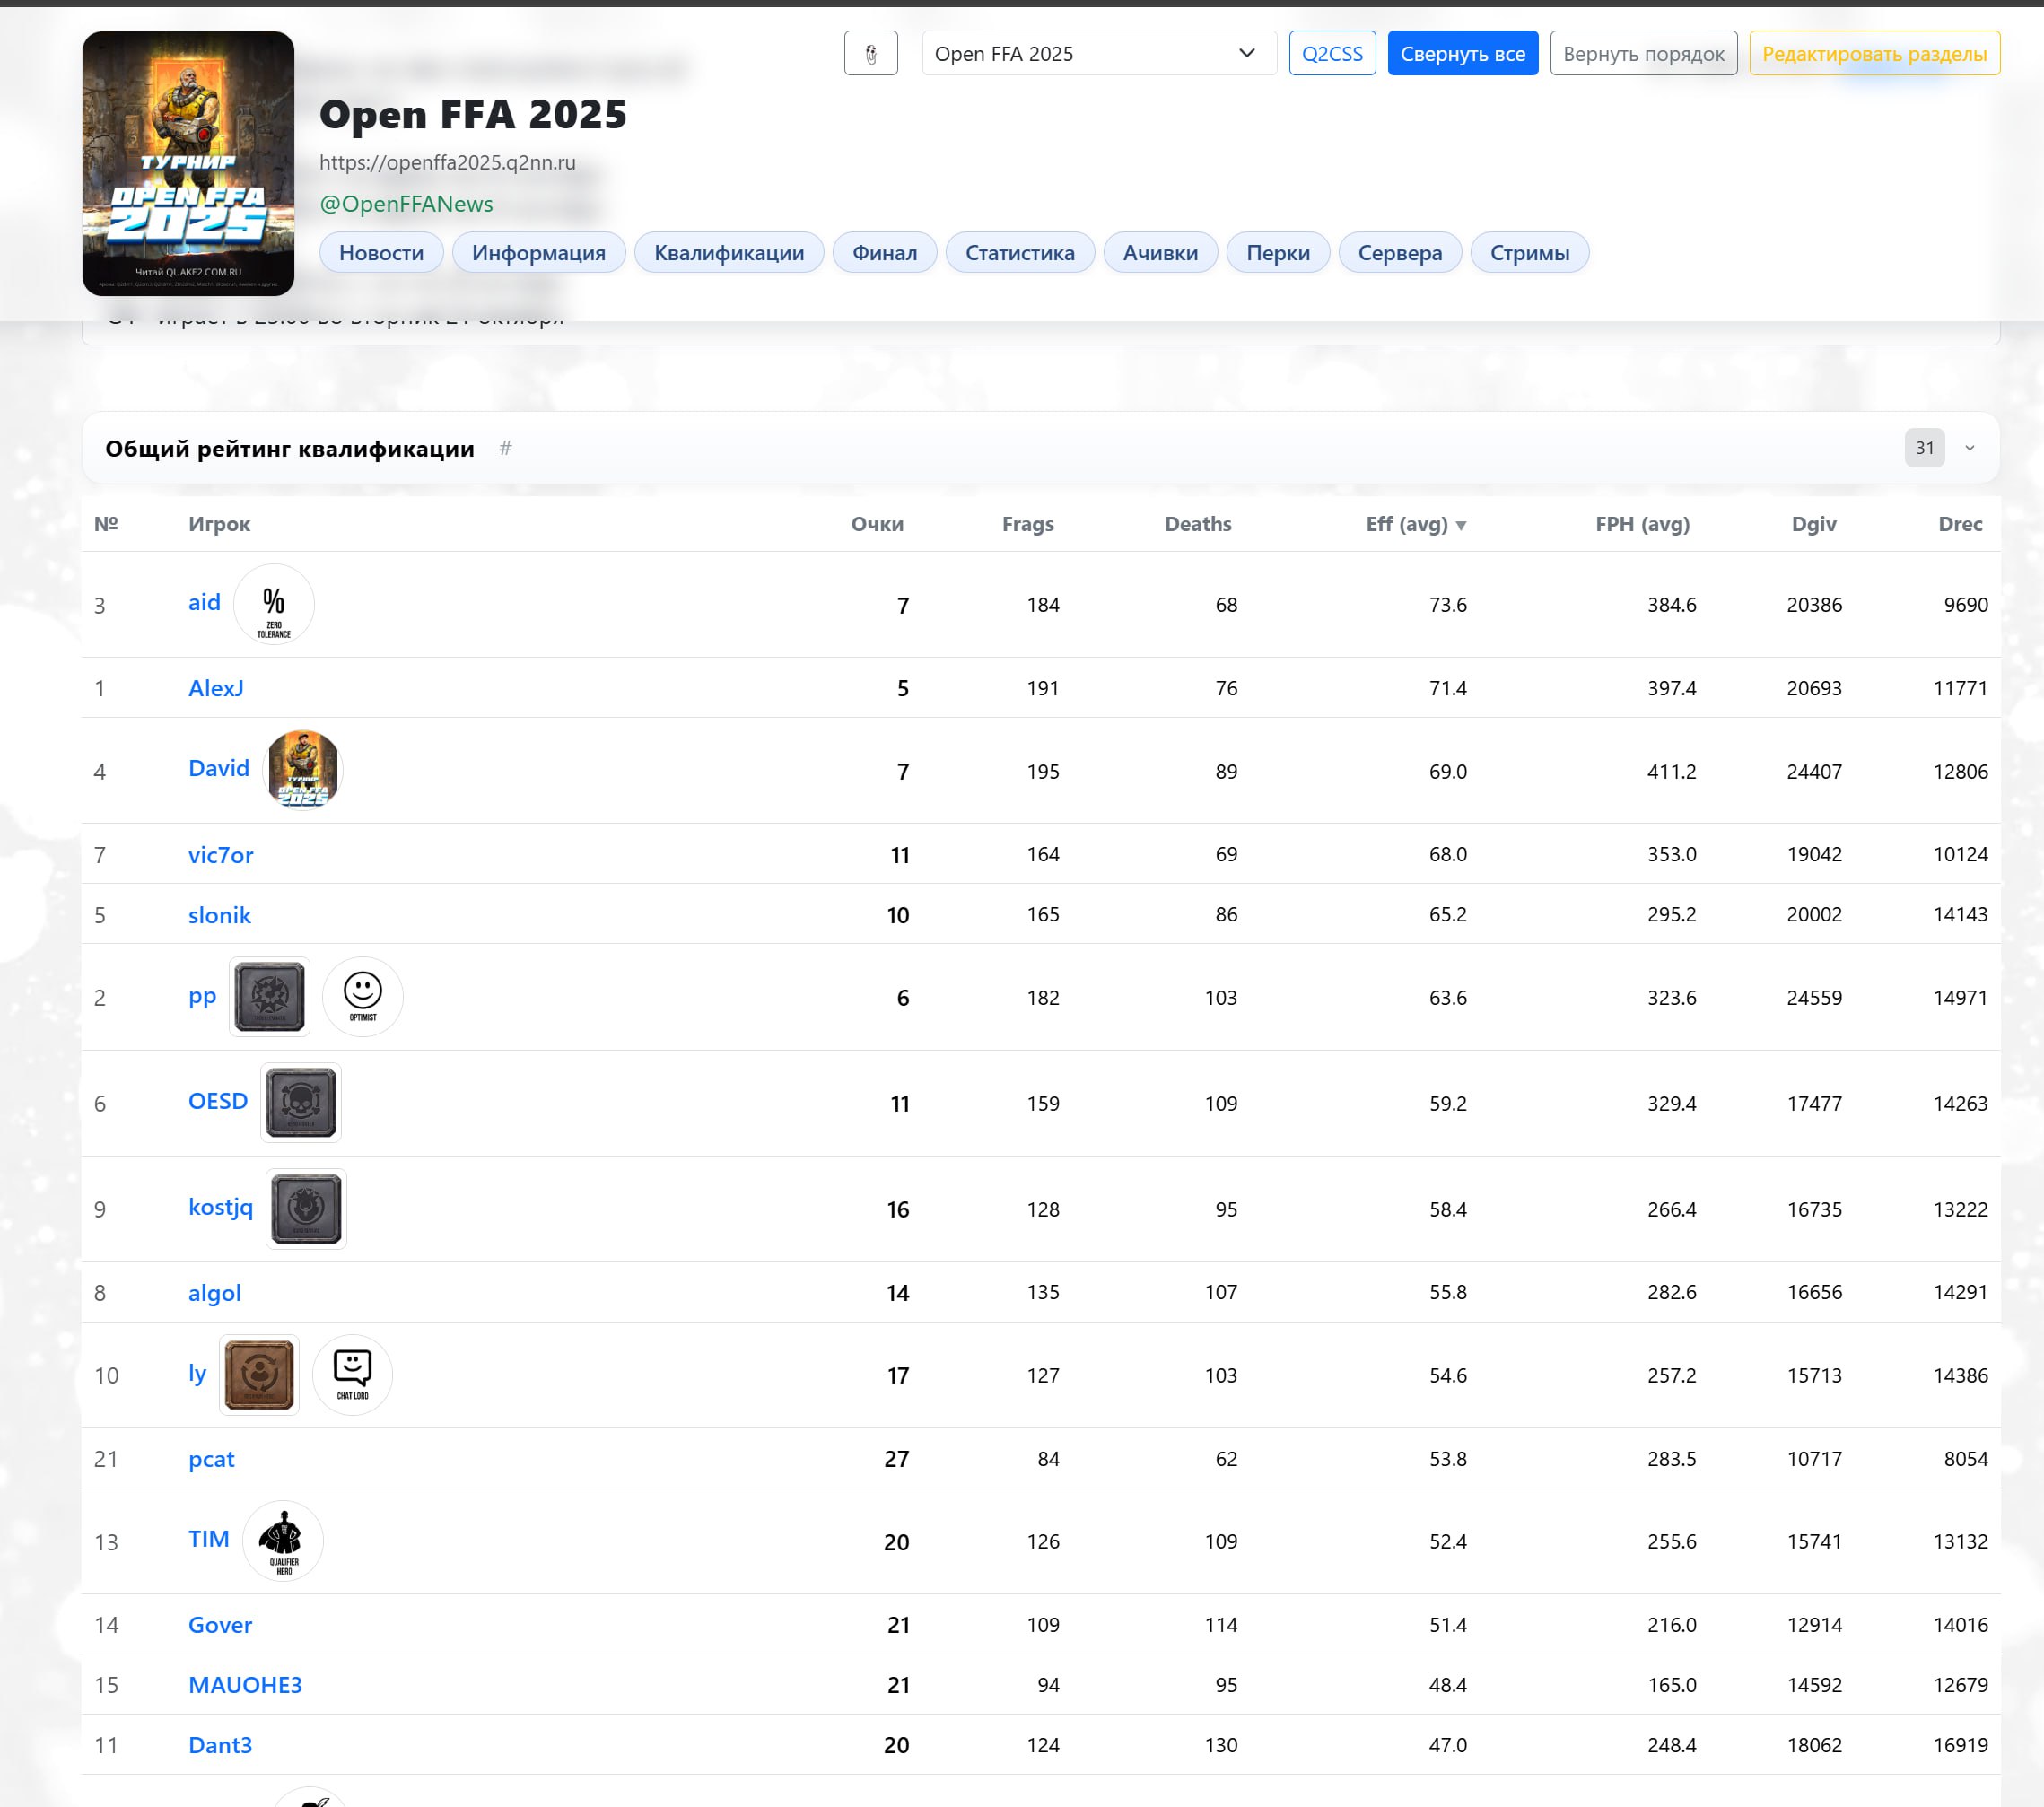Go to the Ачивки section tab
The width and height of the screenshot is (2044, 1807).
point(1159,253)
